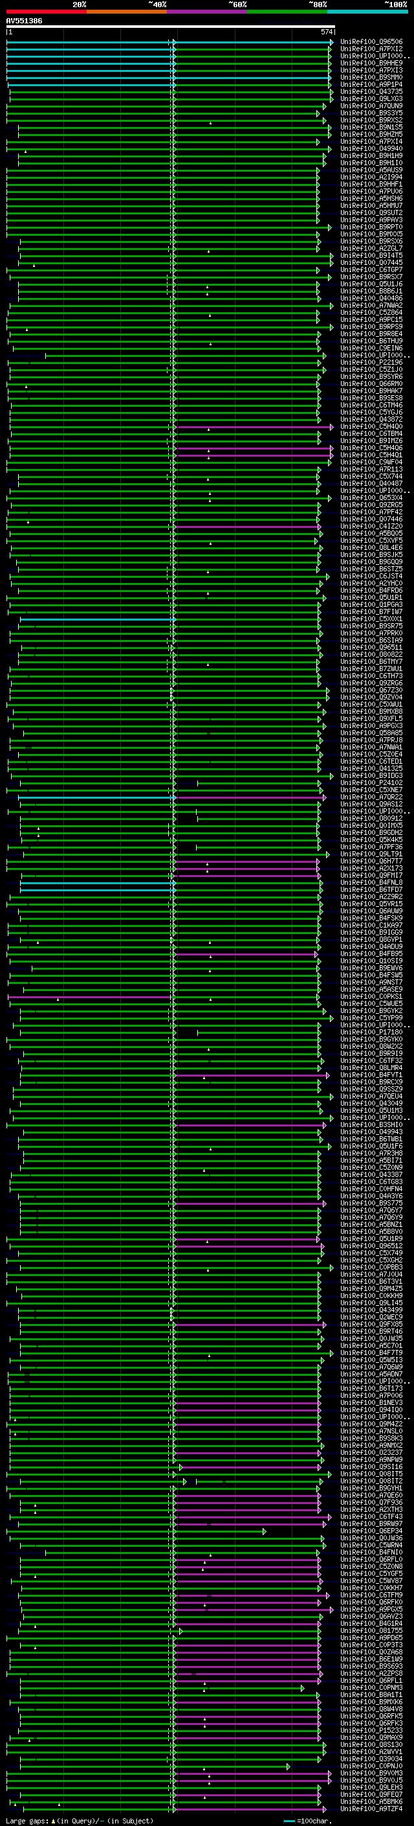Click the white AV551386 query length bar
414x1826 pixels.
point(171,26)
